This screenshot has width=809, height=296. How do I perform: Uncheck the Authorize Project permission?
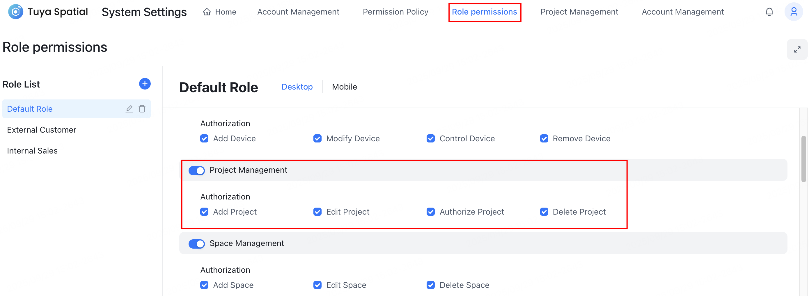430,212
